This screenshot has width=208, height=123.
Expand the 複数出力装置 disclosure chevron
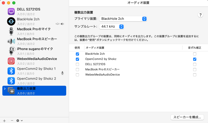tap(5, 89)
